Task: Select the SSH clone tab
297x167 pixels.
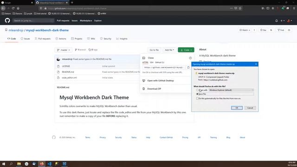Action: point(152,62)
